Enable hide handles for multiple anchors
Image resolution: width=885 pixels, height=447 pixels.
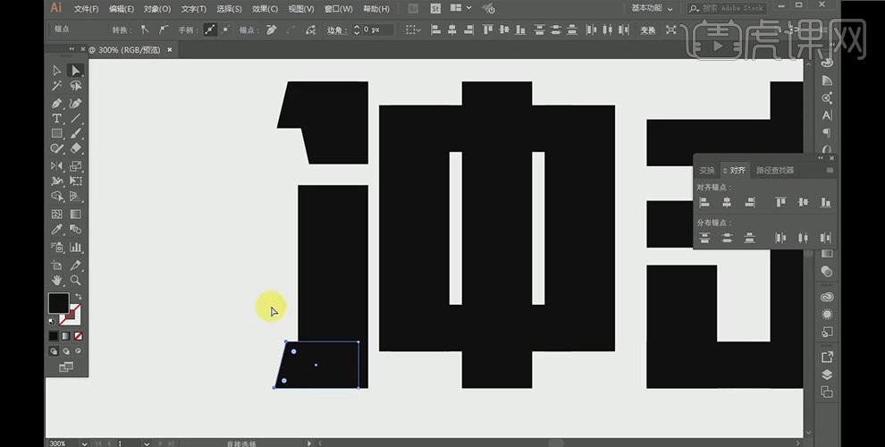tap(225, 30)
